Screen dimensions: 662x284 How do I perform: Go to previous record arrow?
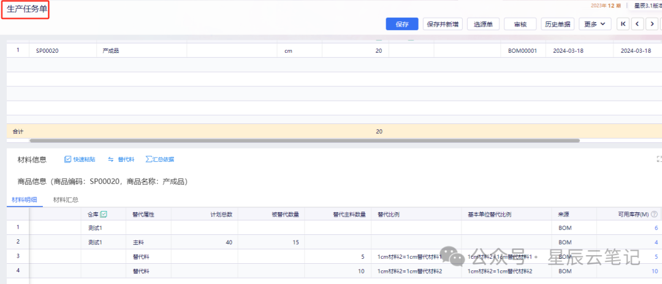pos(637,24)
